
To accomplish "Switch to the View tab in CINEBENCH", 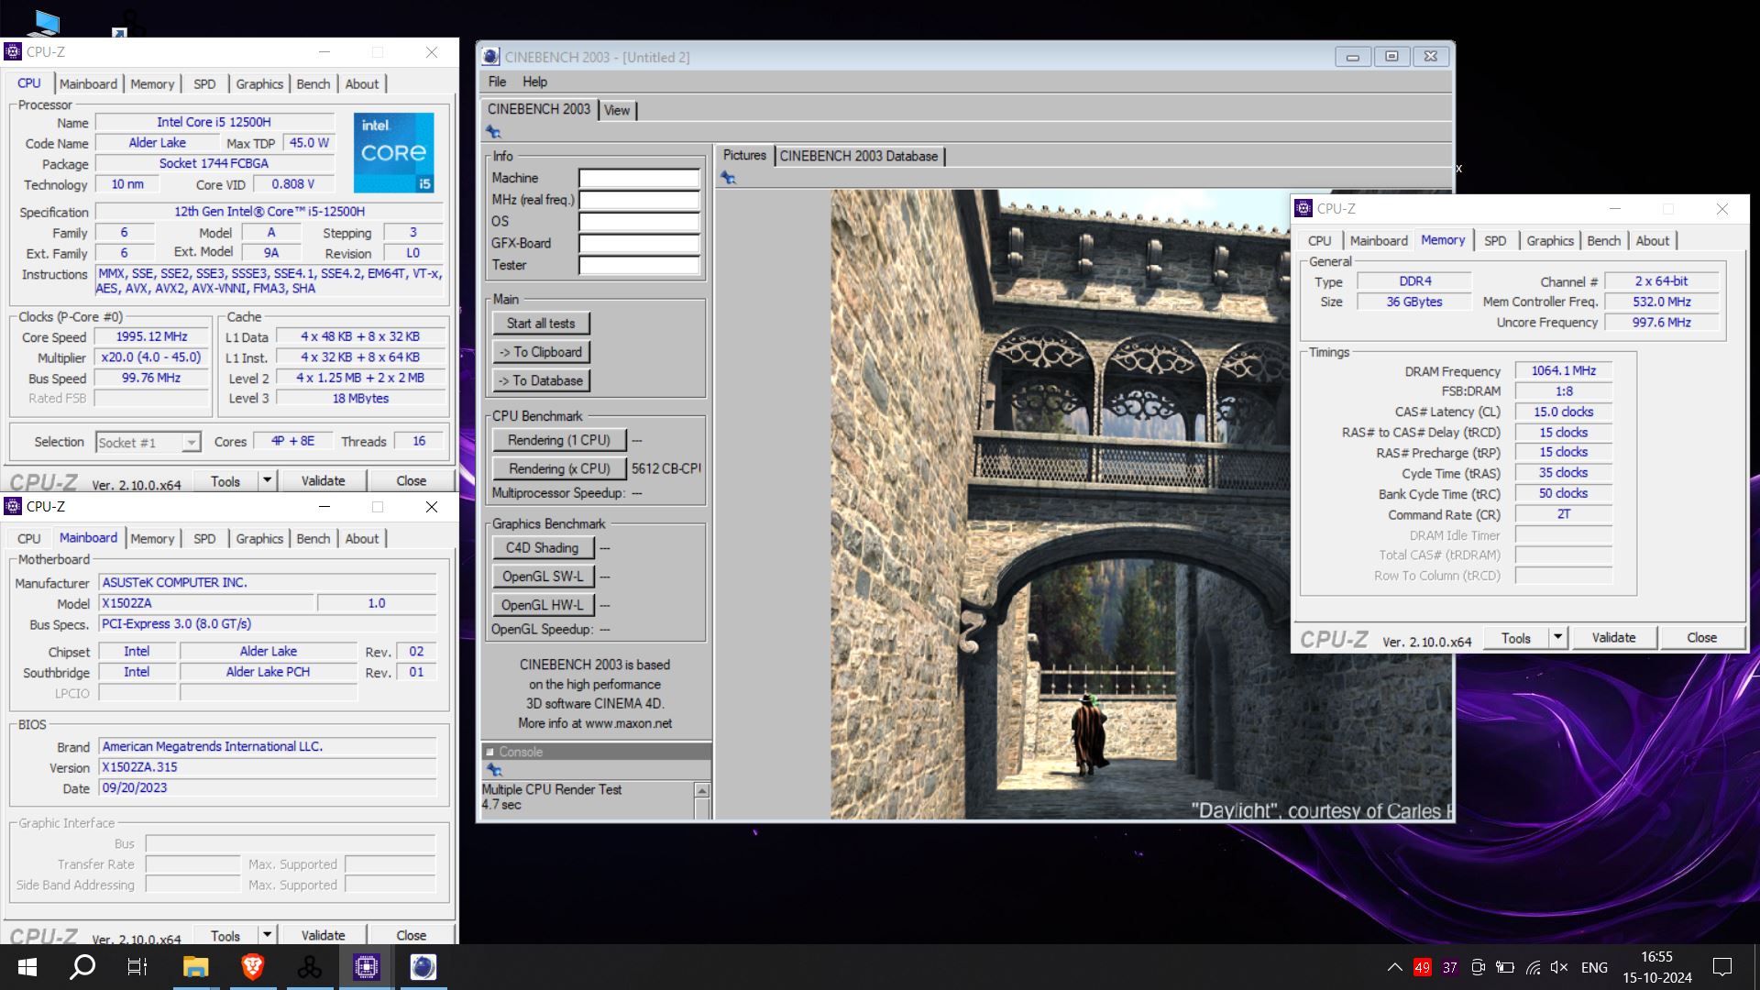I will tap(617, 110).
